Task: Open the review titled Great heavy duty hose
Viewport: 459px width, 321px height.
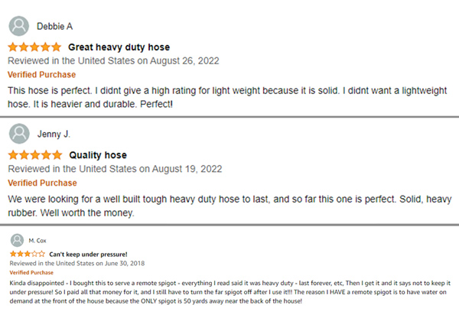Action: click(119, 47)
